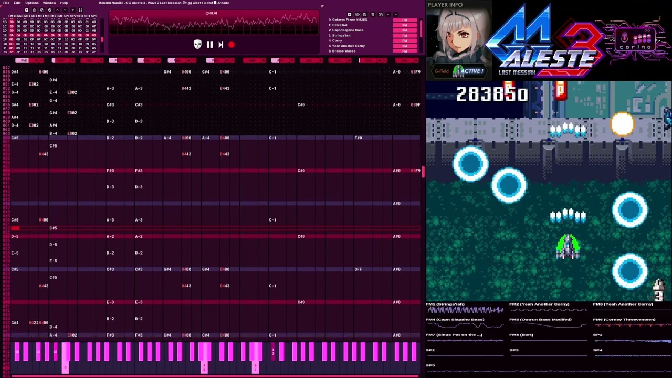Click the G-Field ACTIVE! indicator
This screenshot has height=378, width=672.
[x=459, y=71]
